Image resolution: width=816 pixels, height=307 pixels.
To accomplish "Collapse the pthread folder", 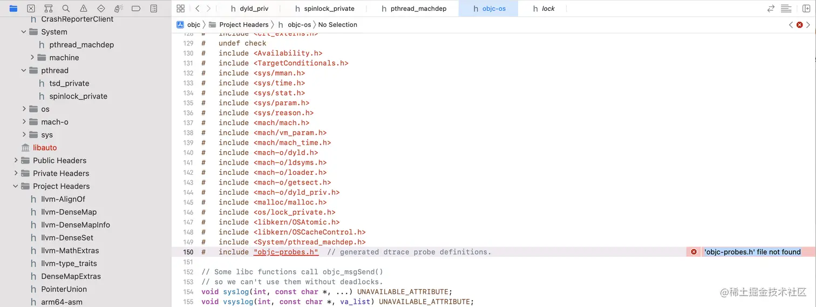I will point(24,70).
